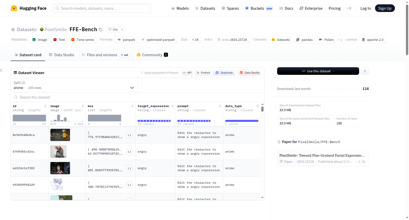Viewport: 409px width, 220px height.
Task: Click the apache-2.0 license tag
Action: [x=373, y=40]
